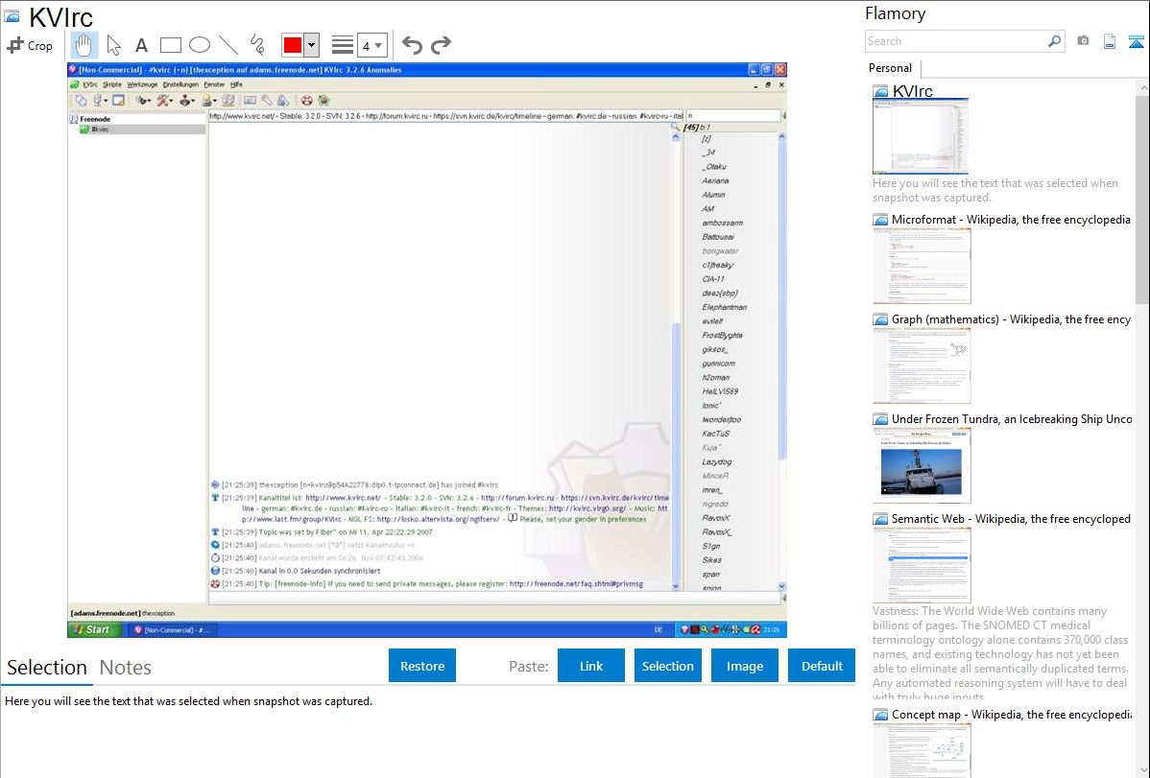This screenshot has width=1150, height=778.
Task: Pick the freehand scribble tool
Action: [x=257, y=45]
